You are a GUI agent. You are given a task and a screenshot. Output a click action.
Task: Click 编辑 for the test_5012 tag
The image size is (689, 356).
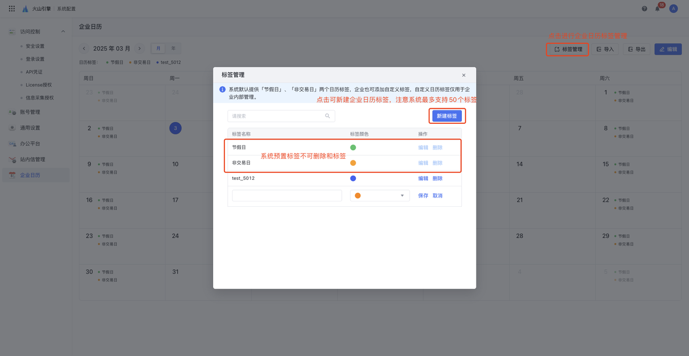click(x=423, y=178)
